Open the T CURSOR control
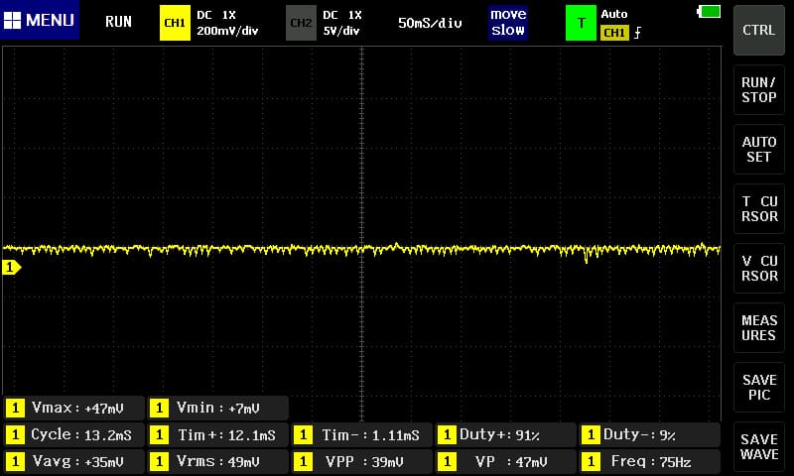The height and width of the screenshot is (476, 794). click(x=758, y=209)
